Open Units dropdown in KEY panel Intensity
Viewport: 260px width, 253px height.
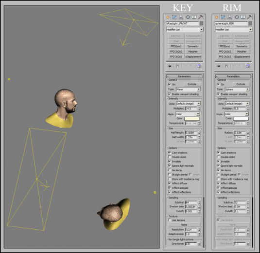pyautogui.click(x=188, y=104)
